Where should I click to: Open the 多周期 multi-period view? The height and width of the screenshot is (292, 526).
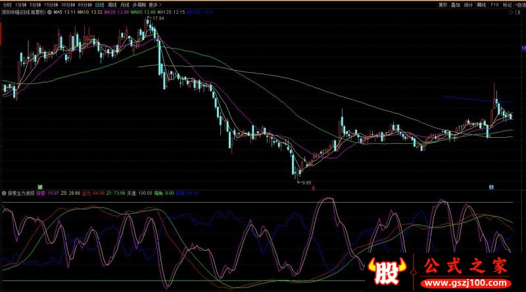pyautogui.click(x=139, y=5)
